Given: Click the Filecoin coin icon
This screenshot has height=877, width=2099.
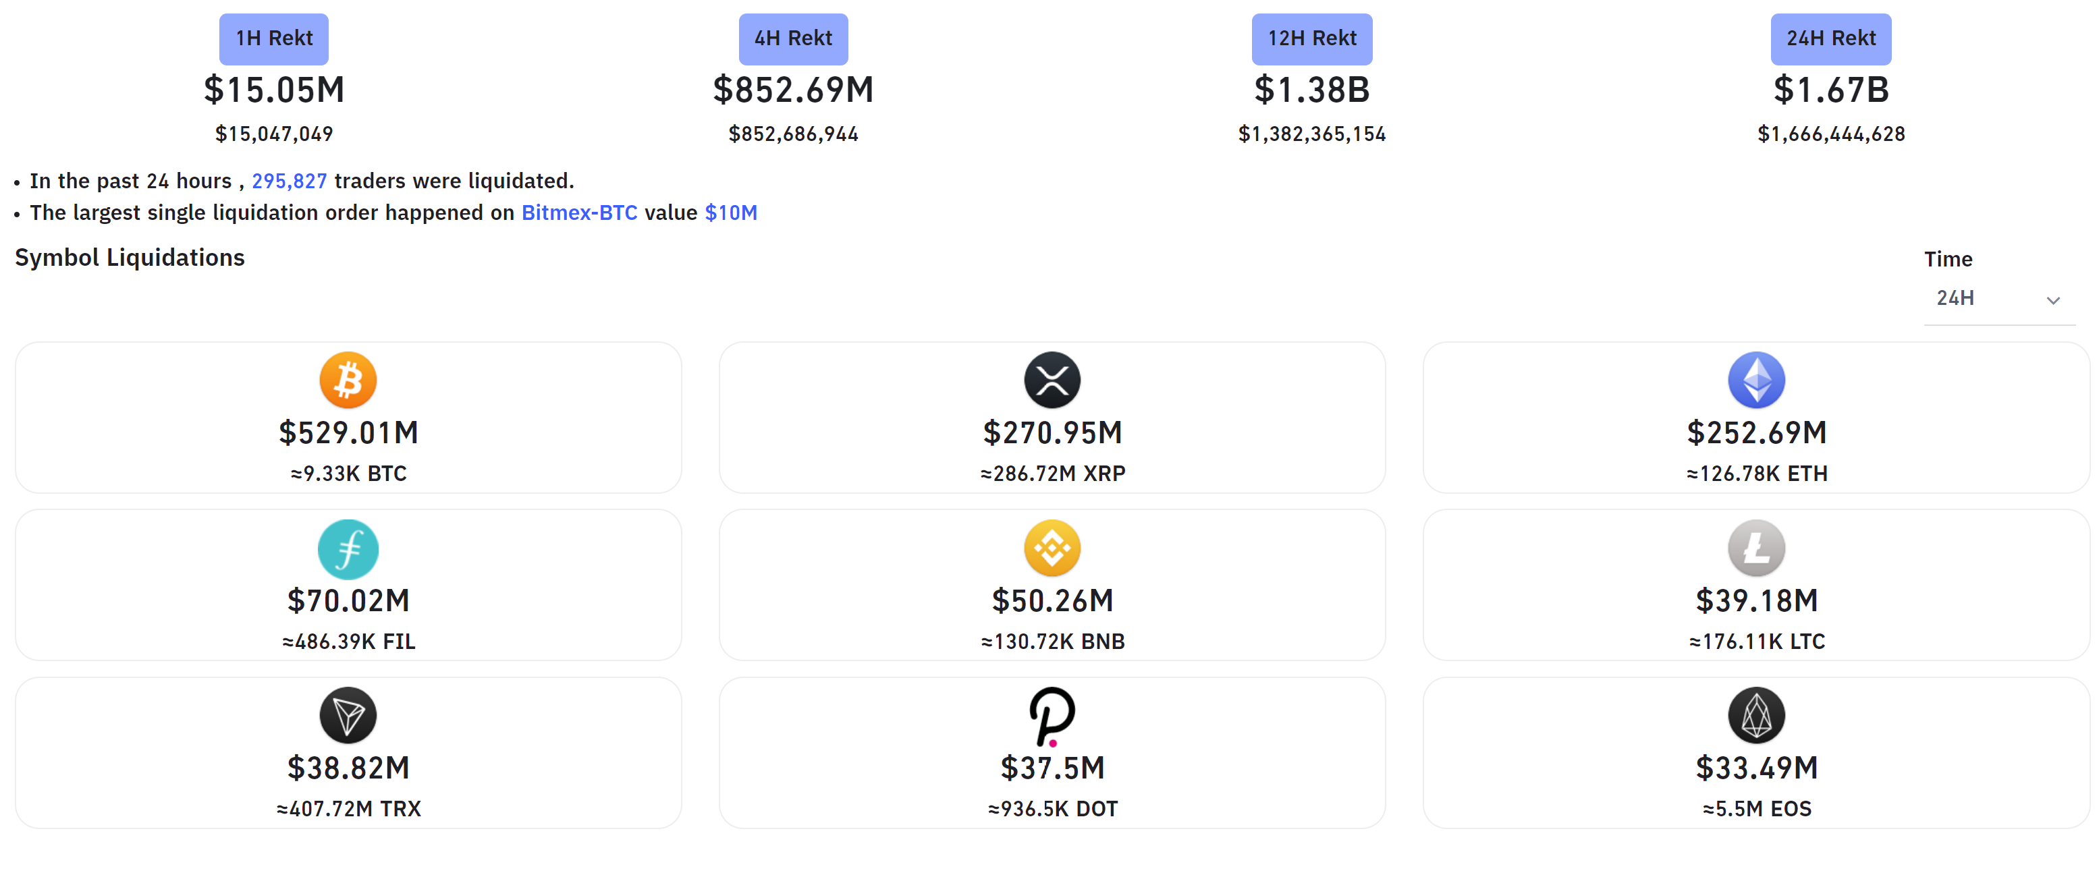Looking at the screenshot, I should (x=348, y=549).
